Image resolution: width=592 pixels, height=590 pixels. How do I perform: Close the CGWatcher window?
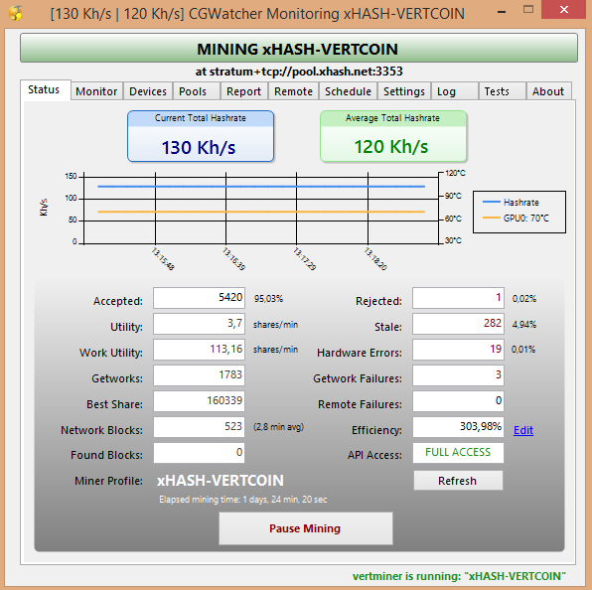click(x=563, y=10)
